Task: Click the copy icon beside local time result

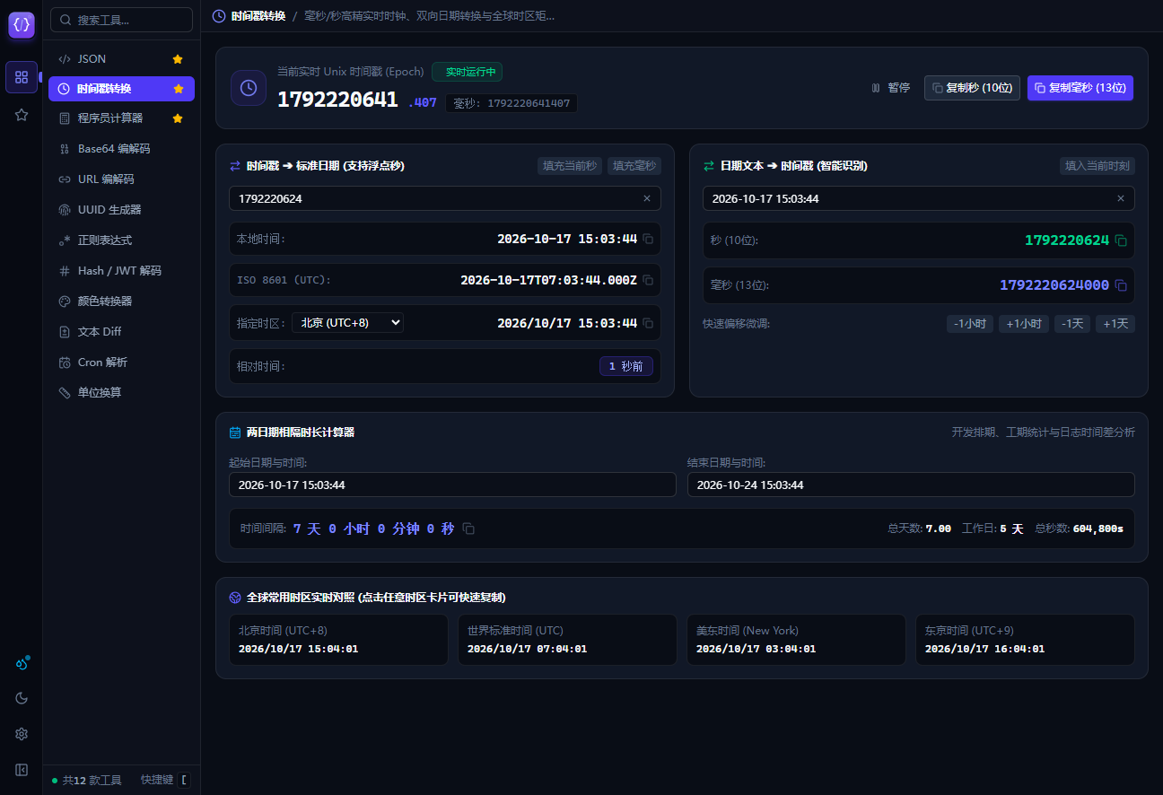Action: tap(648, 239)
